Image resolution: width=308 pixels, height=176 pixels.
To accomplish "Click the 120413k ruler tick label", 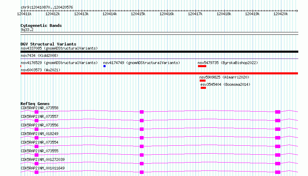I will 81,14.
